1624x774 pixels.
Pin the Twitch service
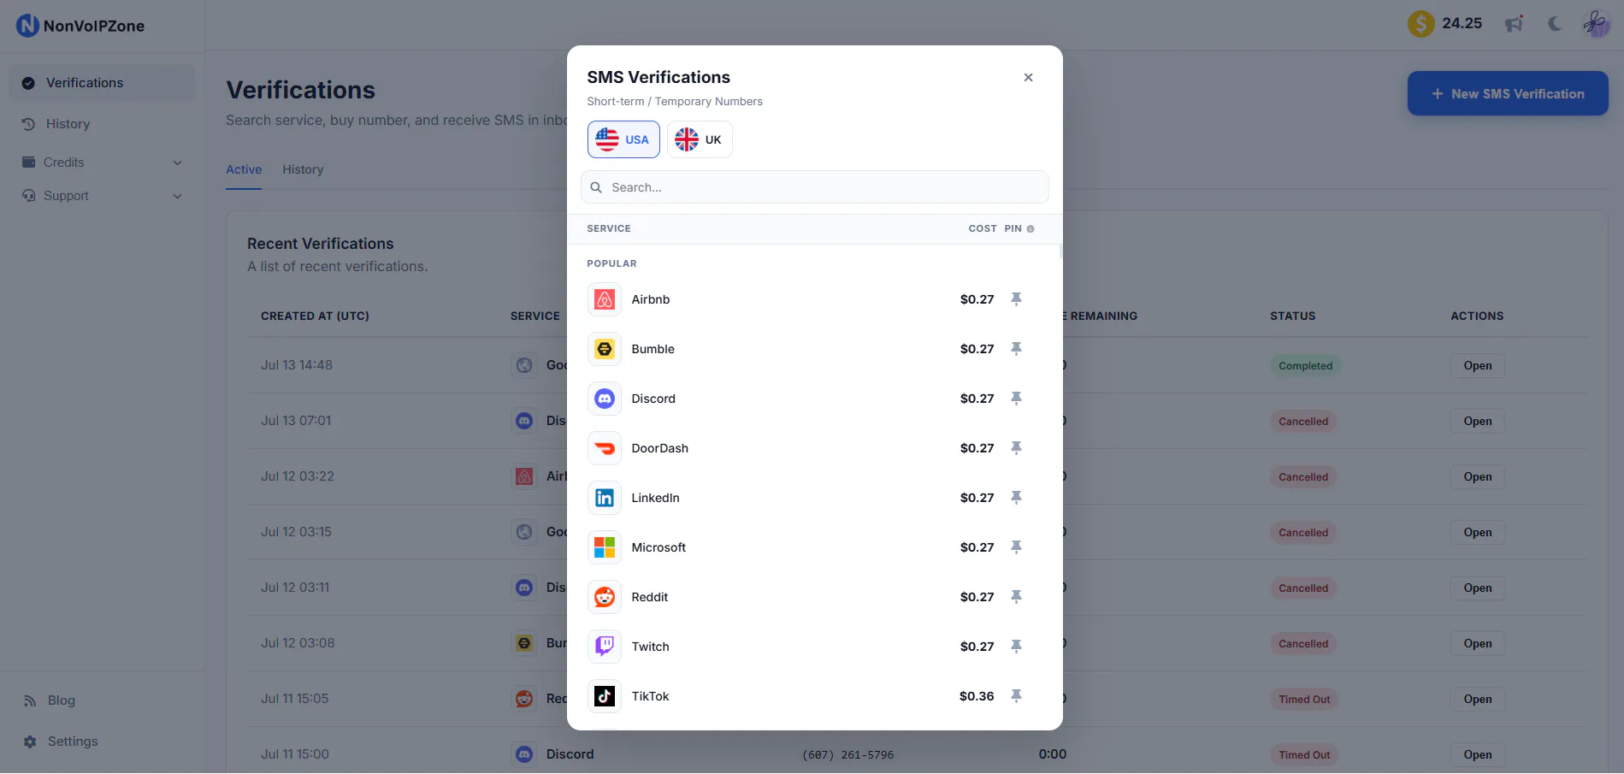[x=1016, y=647]
